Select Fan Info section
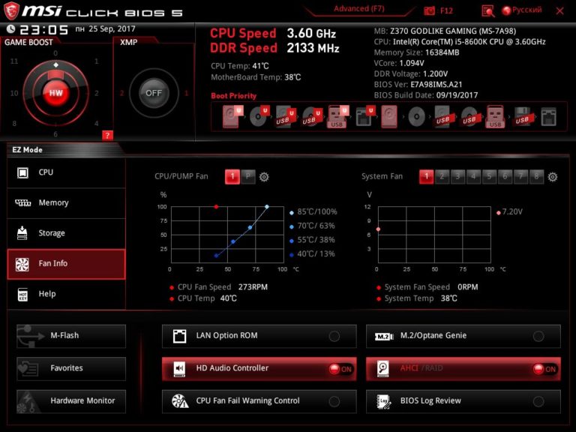 pyautogui.click(x=67, y=264)
